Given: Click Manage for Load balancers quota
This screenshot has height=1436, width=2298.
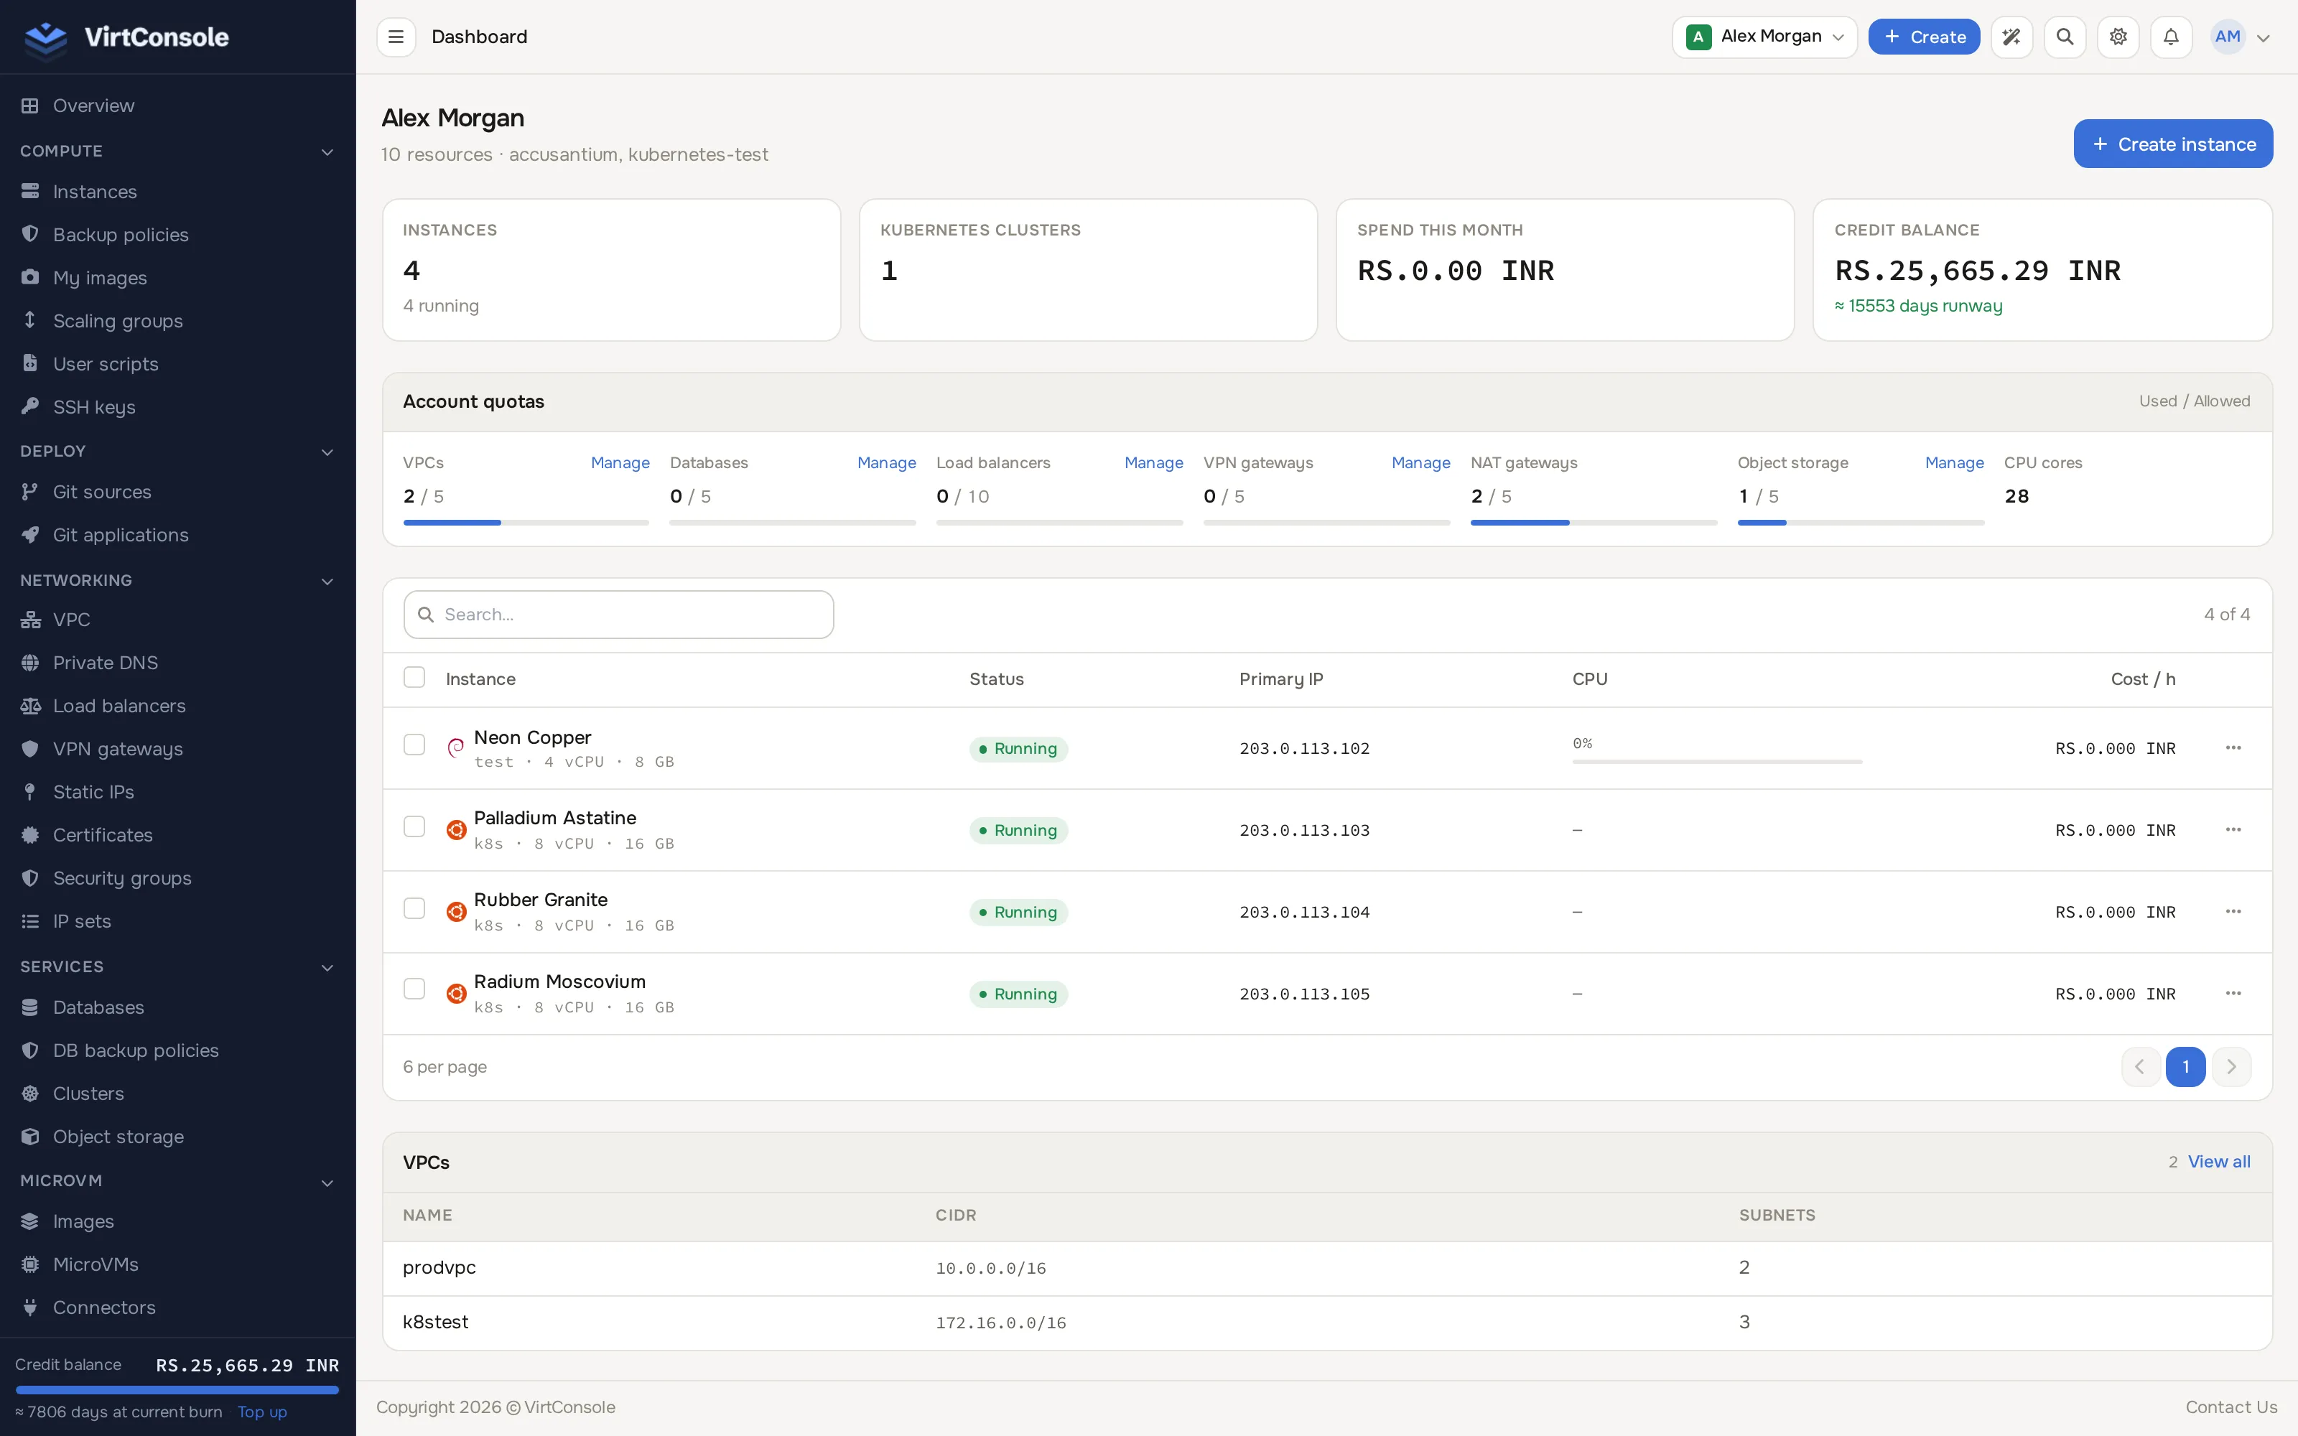Looking at the screenshot, I should pyautogui.click(x=1154, y=462).
